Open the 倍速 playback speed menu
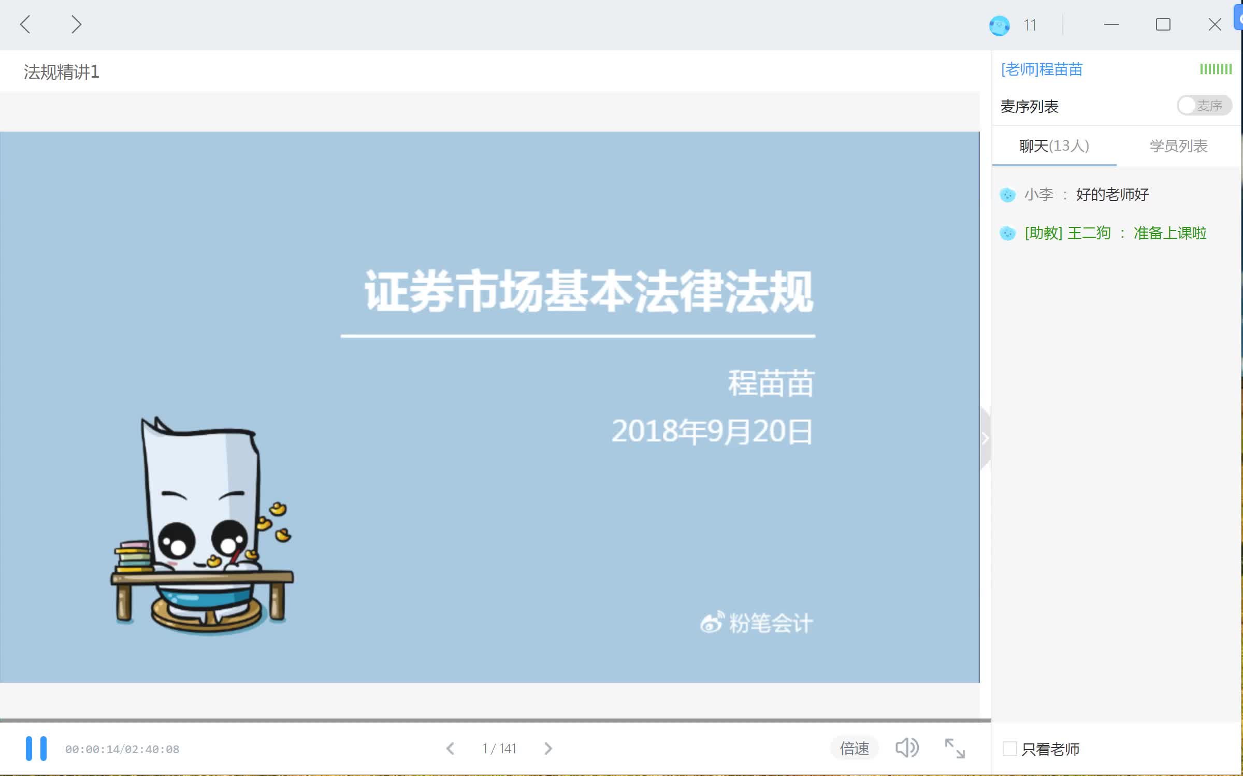1243x776 pixels. click(855, 749)
